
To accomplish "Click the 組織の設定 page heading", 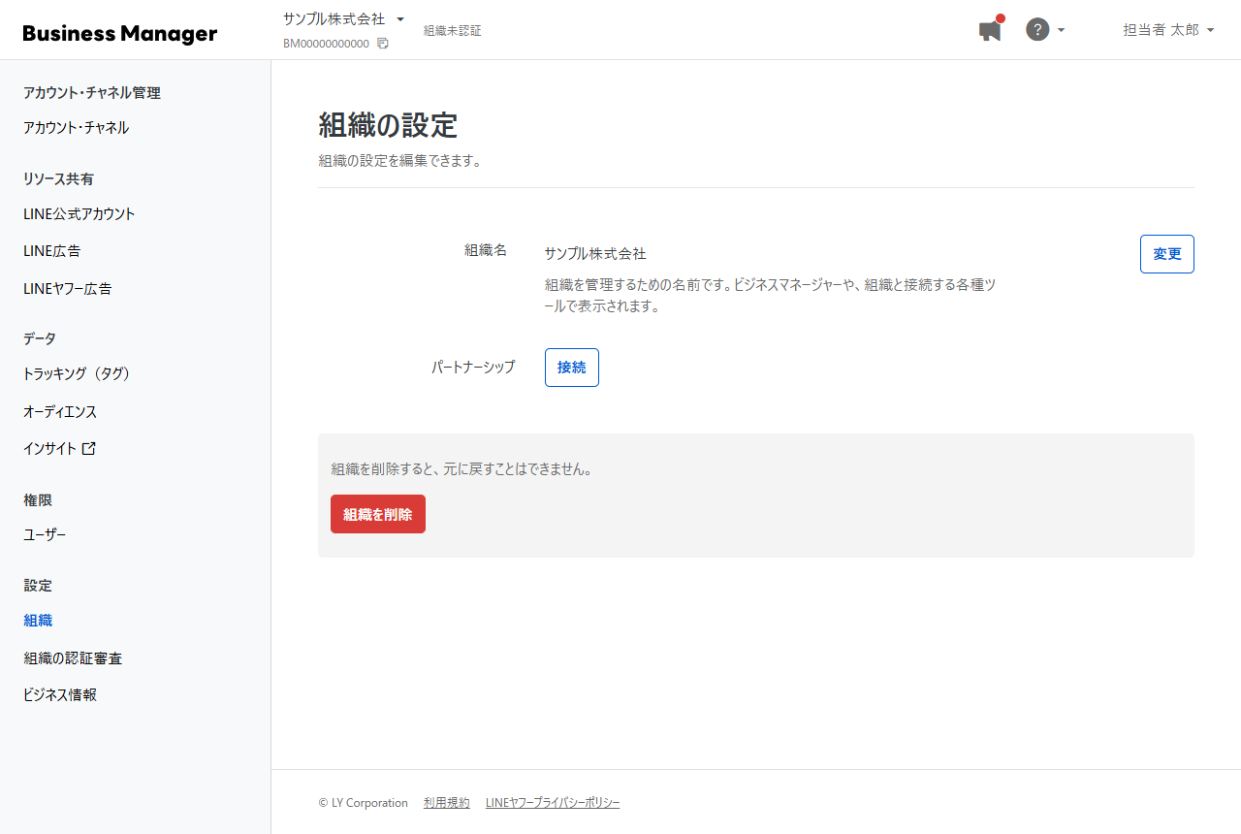I will pyautogui.click(x=388, y=125).
